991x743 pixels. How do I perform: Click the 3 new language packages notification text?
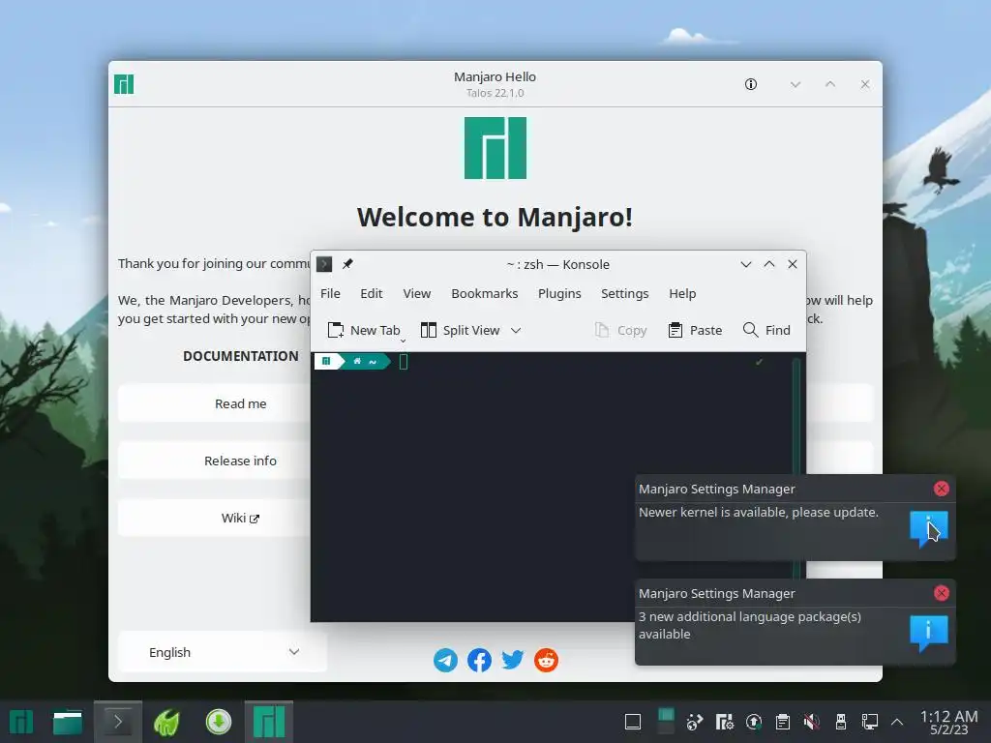click(750, 625)
